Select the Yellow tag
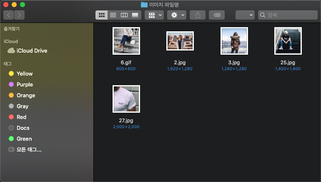The height and width of the screenshot is (182, 321). coord(25,74)
